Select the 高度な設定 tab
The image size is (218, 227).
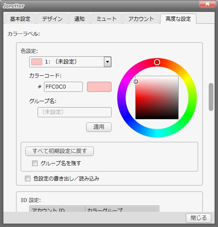point(178,19)
